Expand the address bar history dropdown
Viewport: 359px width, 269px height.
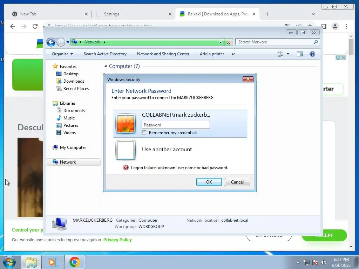[221, 42]
